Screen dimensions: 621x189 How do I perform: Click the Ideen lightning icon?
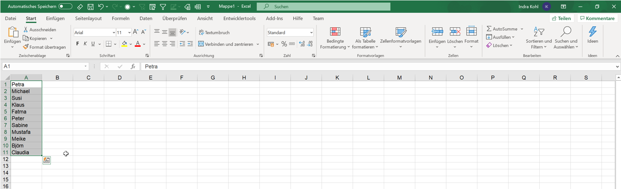(x=593, y=32)
